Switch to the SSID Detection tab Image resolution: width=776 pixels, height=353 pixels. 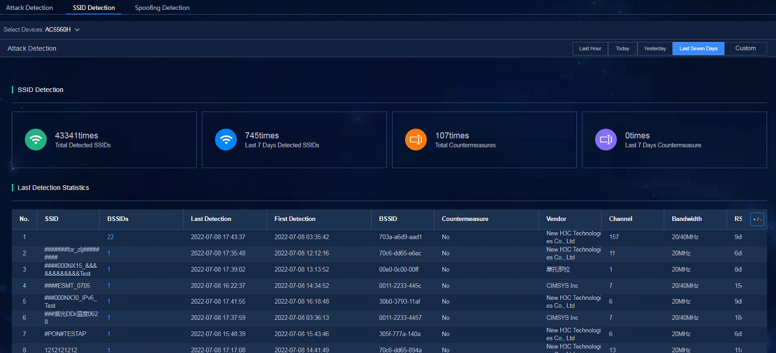tap(93, 8)
